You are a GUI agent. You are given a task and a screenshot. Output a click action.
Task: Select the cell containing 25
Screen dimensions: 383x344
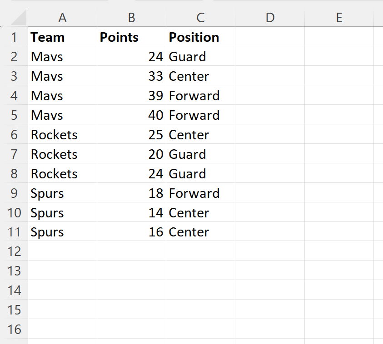point(131,134)
